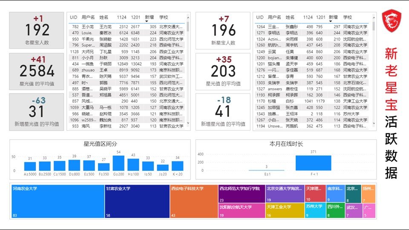Viewport: 409px width, 230px height.
Task: Click the 196 新星宝人数 card
Action: click(223, 31)
